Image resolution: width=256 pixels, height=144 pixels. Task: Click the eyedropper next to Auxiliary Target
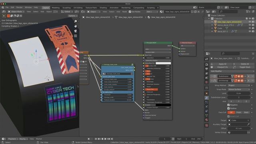click(x=248, y=124)
